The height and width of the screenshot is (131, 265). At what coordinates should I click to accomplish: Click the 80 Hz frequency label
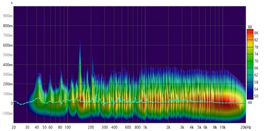(x=60, y=127)
